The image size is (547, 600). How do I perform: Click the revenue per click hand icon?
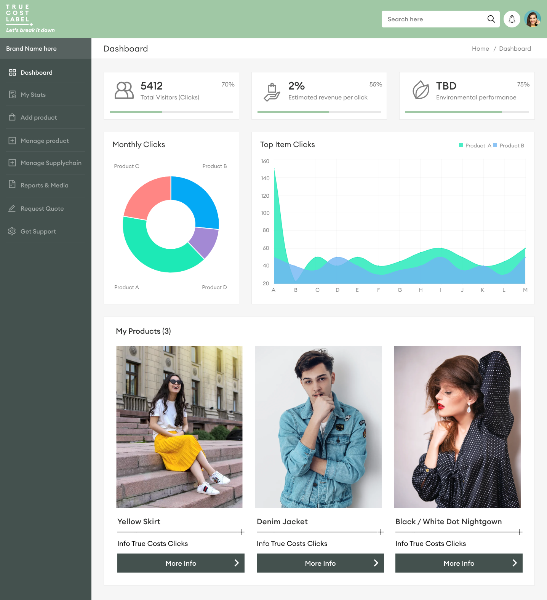[272, 92]
